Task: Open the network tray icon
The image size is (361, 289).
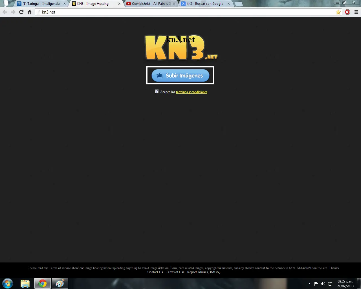Action: tap(330, 284)
